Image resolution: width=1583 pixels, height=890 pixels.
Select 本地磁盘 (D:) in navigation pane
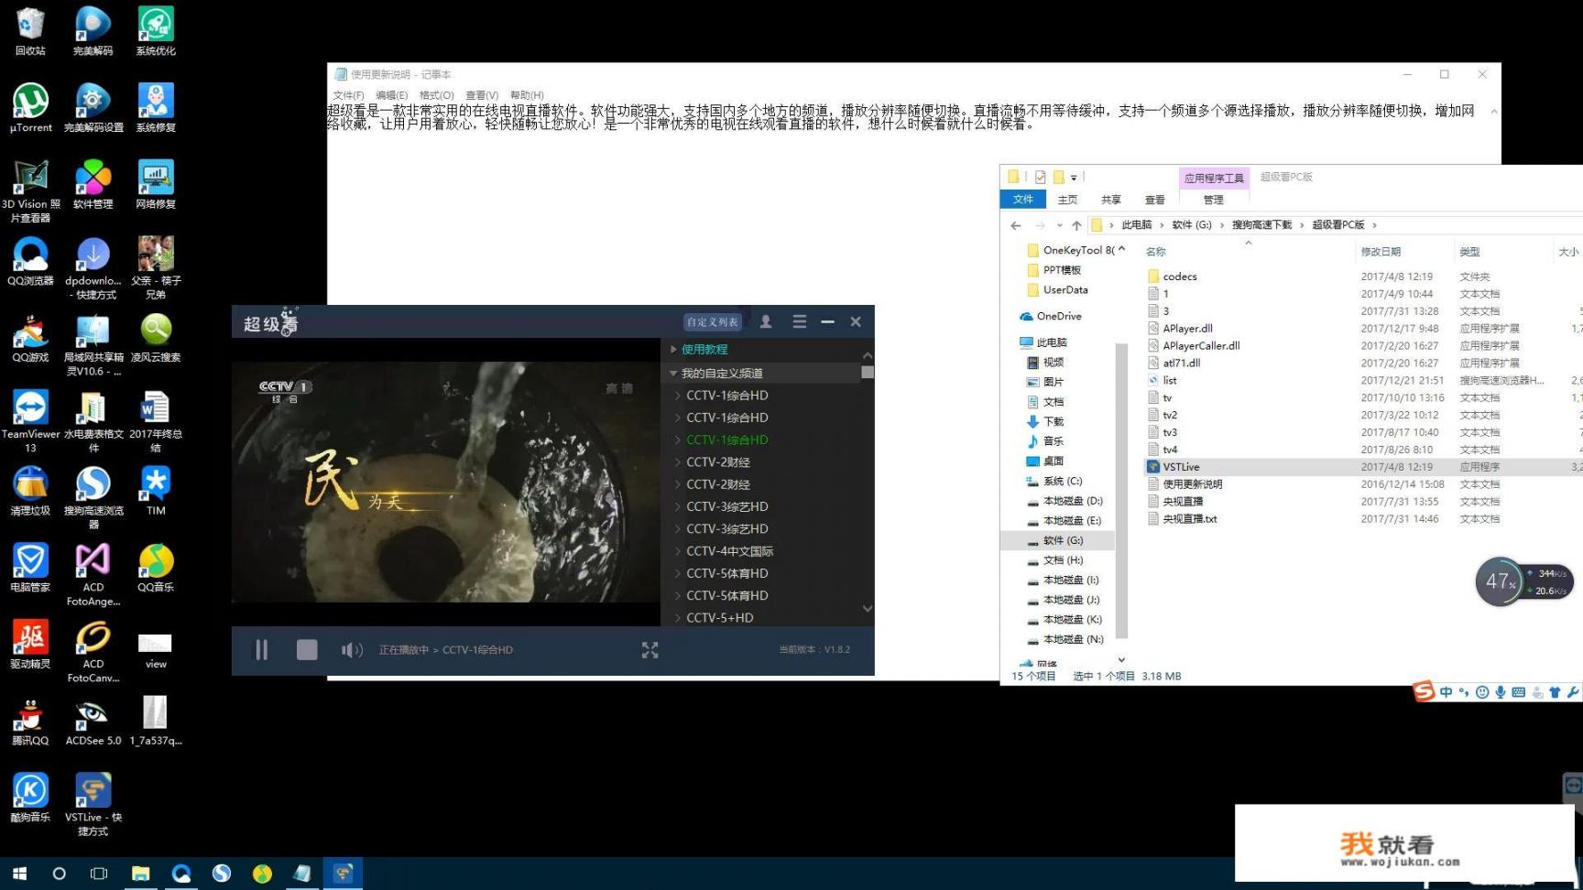[1072, 502]
